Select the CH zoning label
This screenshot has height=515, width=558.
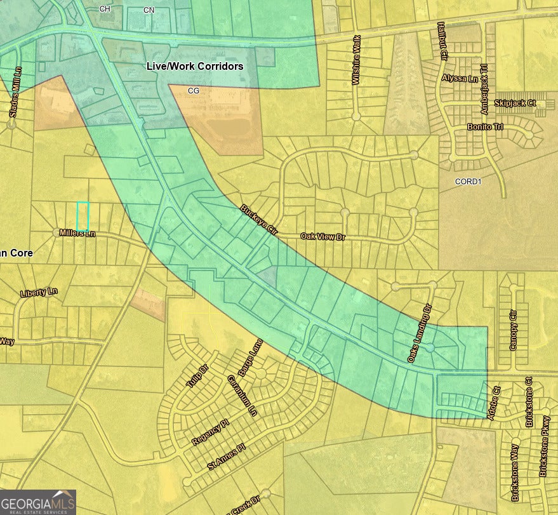[x=105, y=10]
